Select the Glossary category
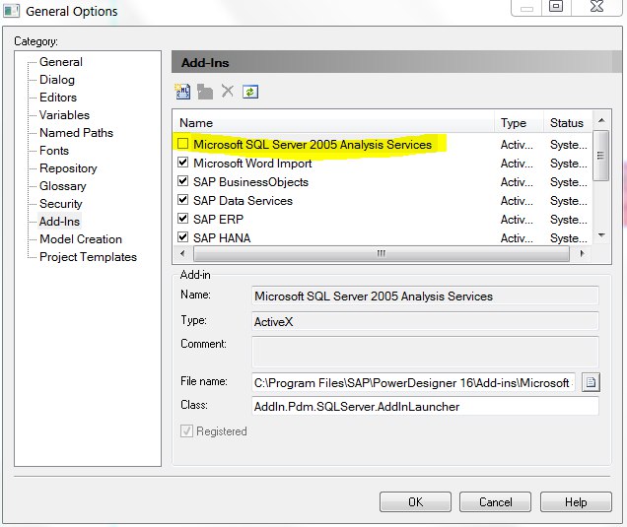 [63, 186]
